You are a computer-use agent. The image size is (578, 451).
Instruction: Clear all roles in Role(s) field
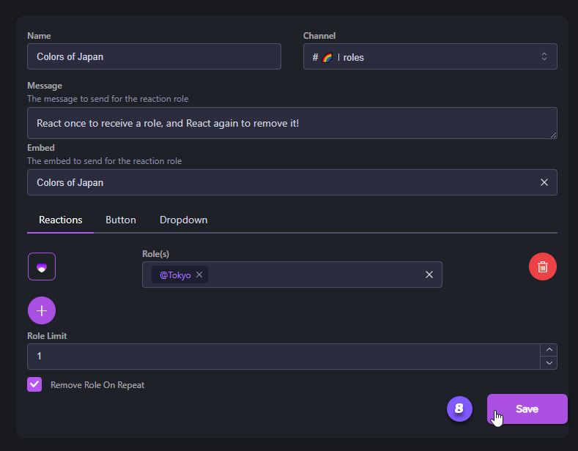point(429,275)
